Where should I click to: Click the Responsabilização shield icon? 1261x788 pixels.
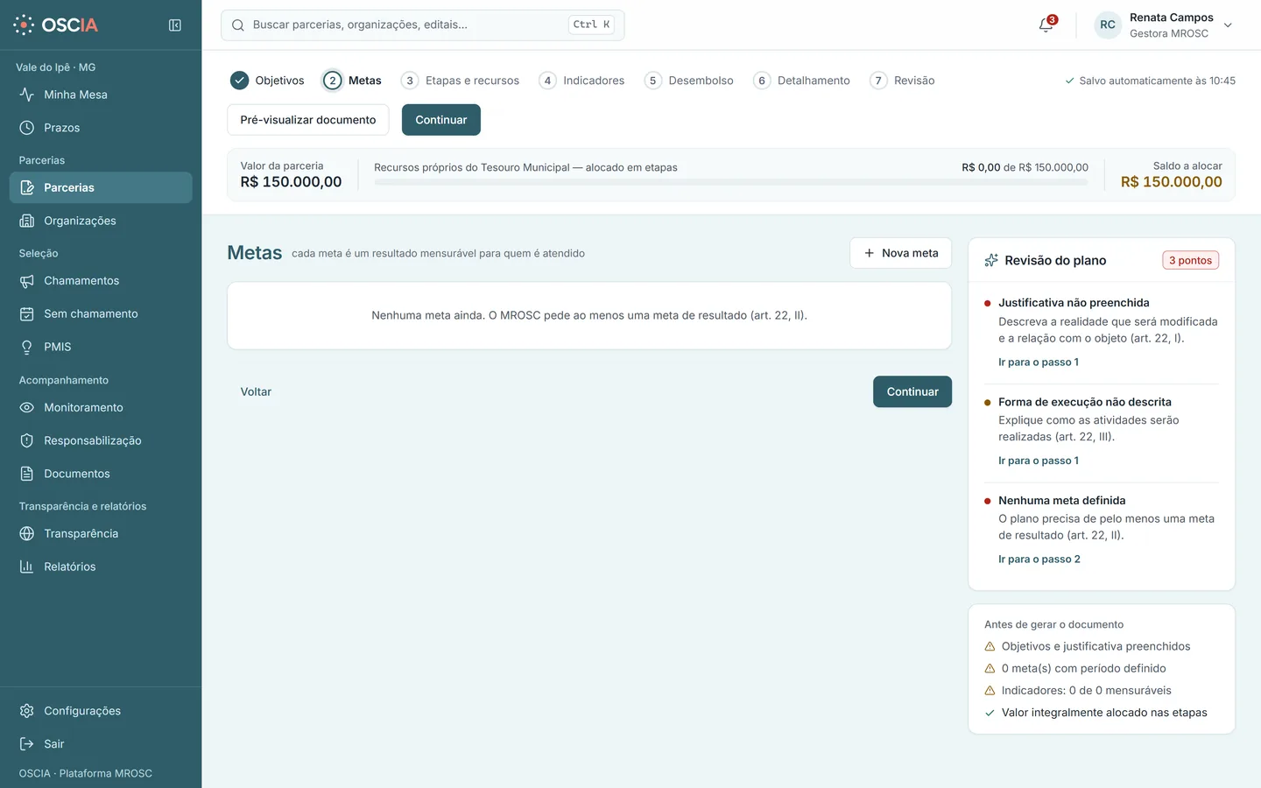coord(27,440)
